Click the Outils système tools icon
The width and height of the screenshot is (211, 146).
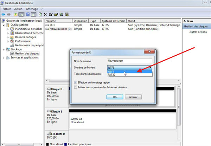click(x=8, y=25)
